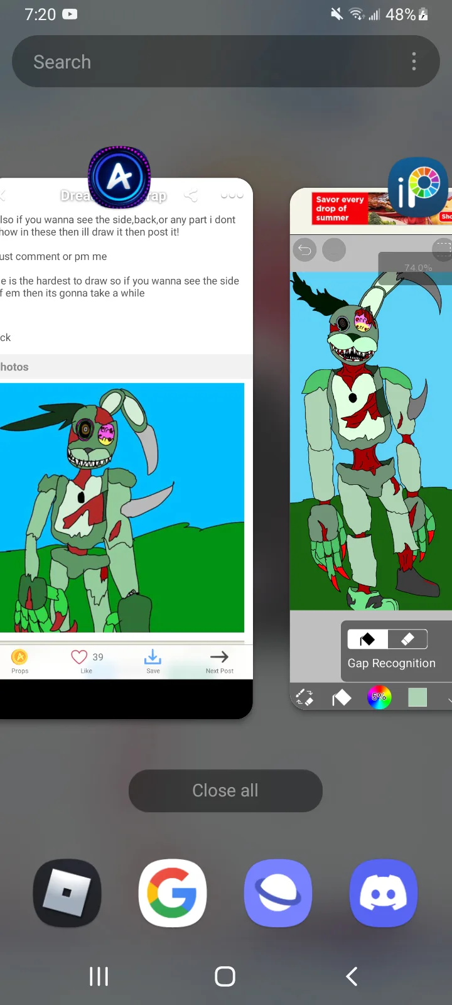
Task: Tap the Amino app icon above its card
Action: [119, 178]
